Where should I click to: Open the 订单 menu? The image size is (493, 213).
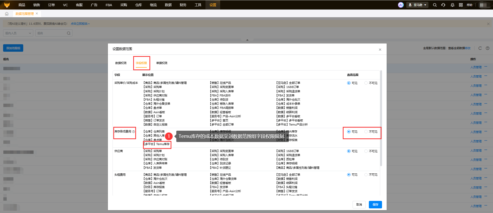tap(51, 5)
